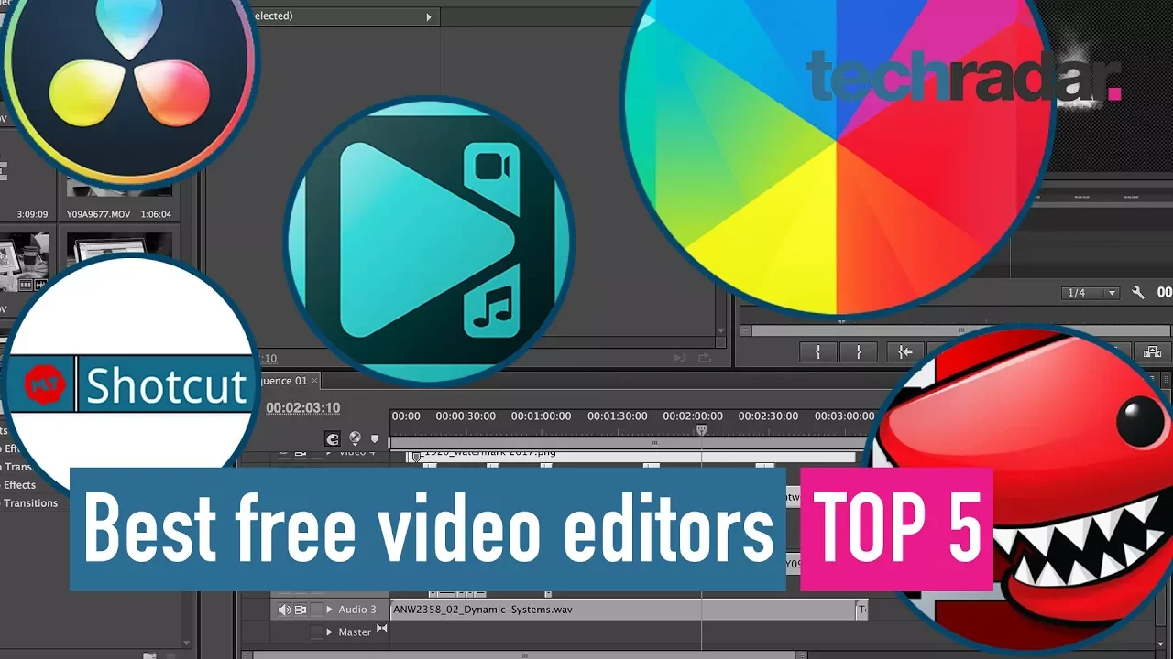Image resolution: width=1173 pixels, height=659 pixels.
Task: Expand the Audio 3 track triangle
Action: pos(330,610)
